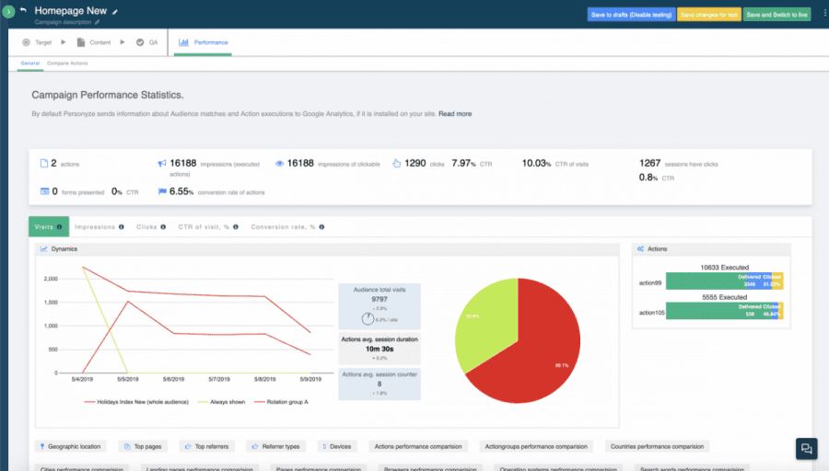Click the yellow Save changes for test button
The height and width of the screenshot is (471, 829).
click(x=707, y=14)
